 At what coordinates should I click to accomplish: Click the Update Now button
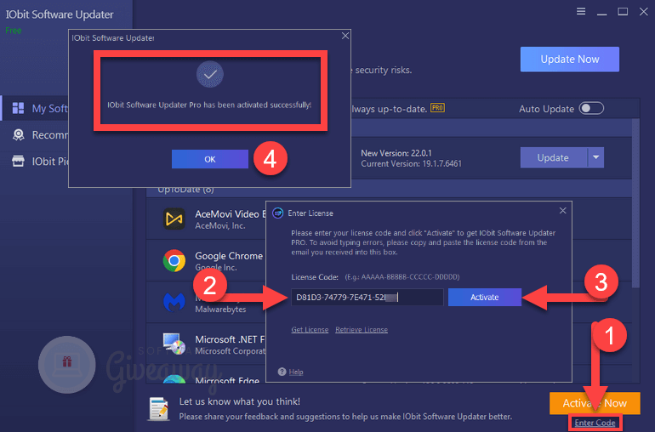tap(569, 60)
